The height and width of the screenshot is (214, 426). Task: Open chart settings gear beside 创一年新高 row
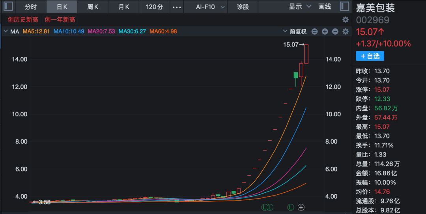click(x=346, y=20)
